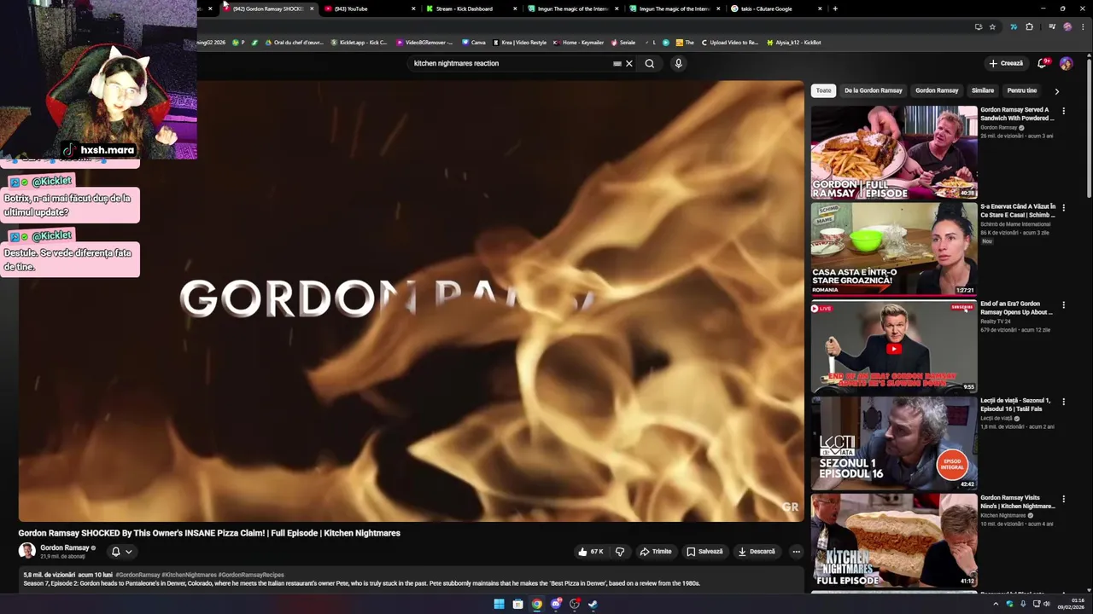Click the Gordon Ramsay channel name under video
Screen dimensions: 1093x614
65,547
